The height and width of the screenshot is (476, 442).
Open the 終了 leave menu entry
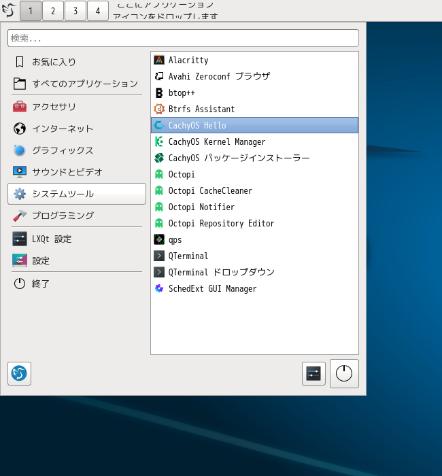(41, 284)
